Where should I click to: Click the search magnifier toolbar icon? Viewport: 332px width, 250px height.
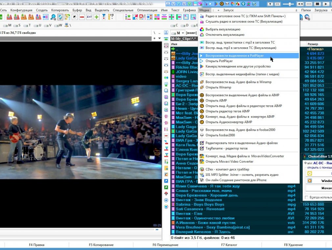pos(53,17)
